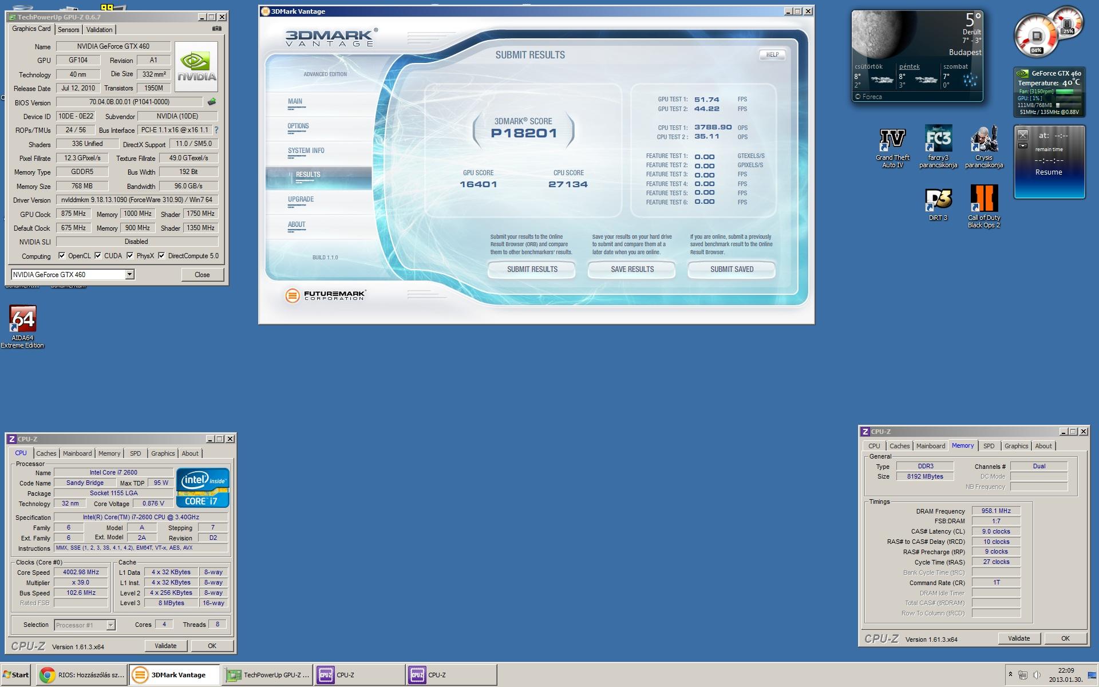
Task: Open Grand Theft Auto IV desktop shortcut
Action: (892, 148)
